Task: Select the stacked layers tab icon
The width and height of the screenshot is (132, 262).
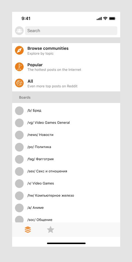Action: 28,230
